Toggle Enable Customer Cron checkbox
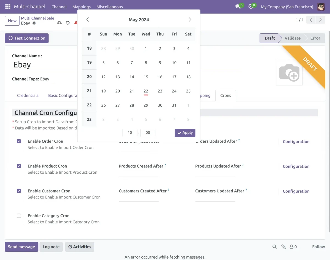Screen dimensions: 330x260 tap(19, 191)
